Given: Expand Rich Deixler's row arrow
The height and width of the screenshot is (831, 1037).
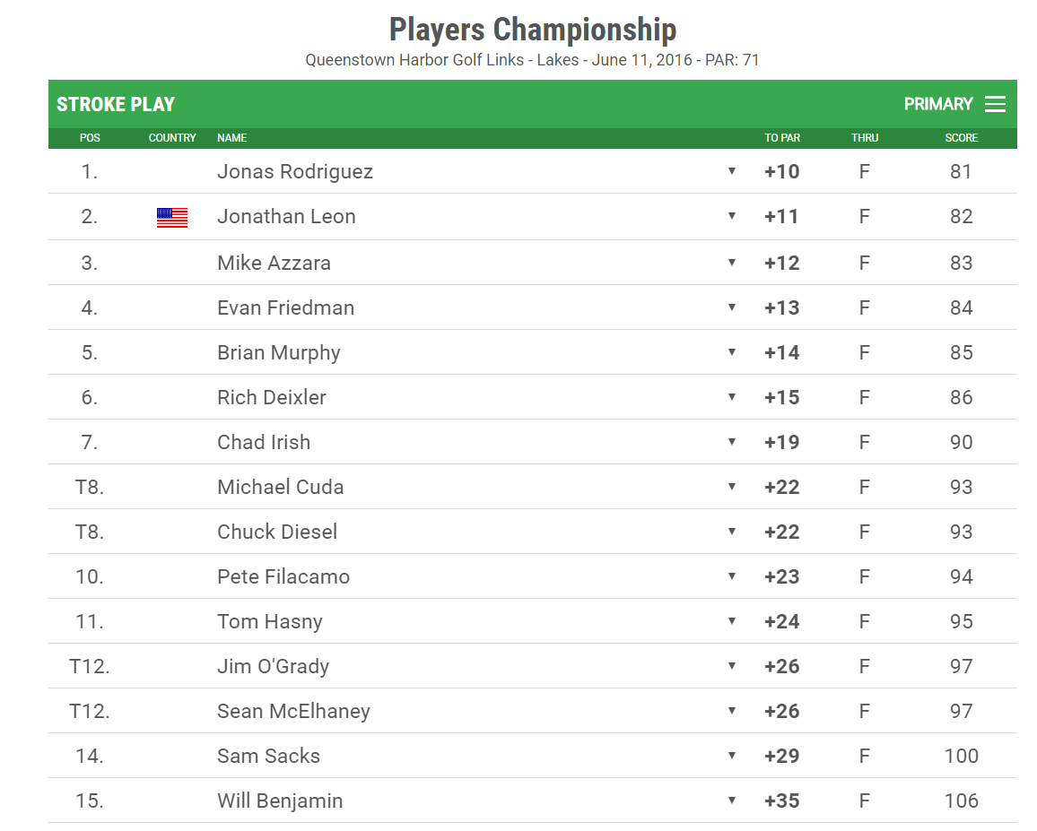Looking at the screenshot, I should pyautogui.click(x=731, y=397).
